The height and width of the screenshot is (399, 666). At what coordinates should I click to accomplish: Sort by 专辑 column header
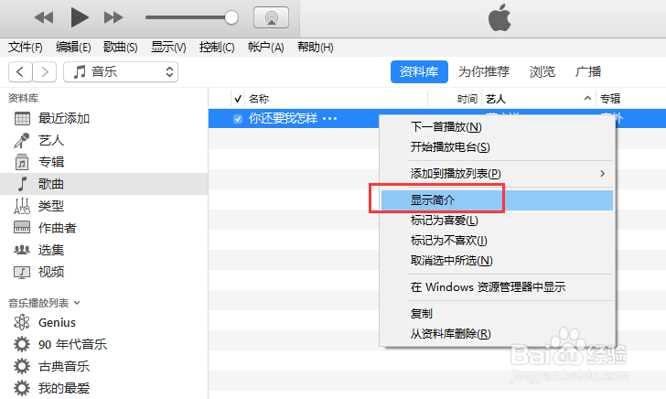click(610, 99)
